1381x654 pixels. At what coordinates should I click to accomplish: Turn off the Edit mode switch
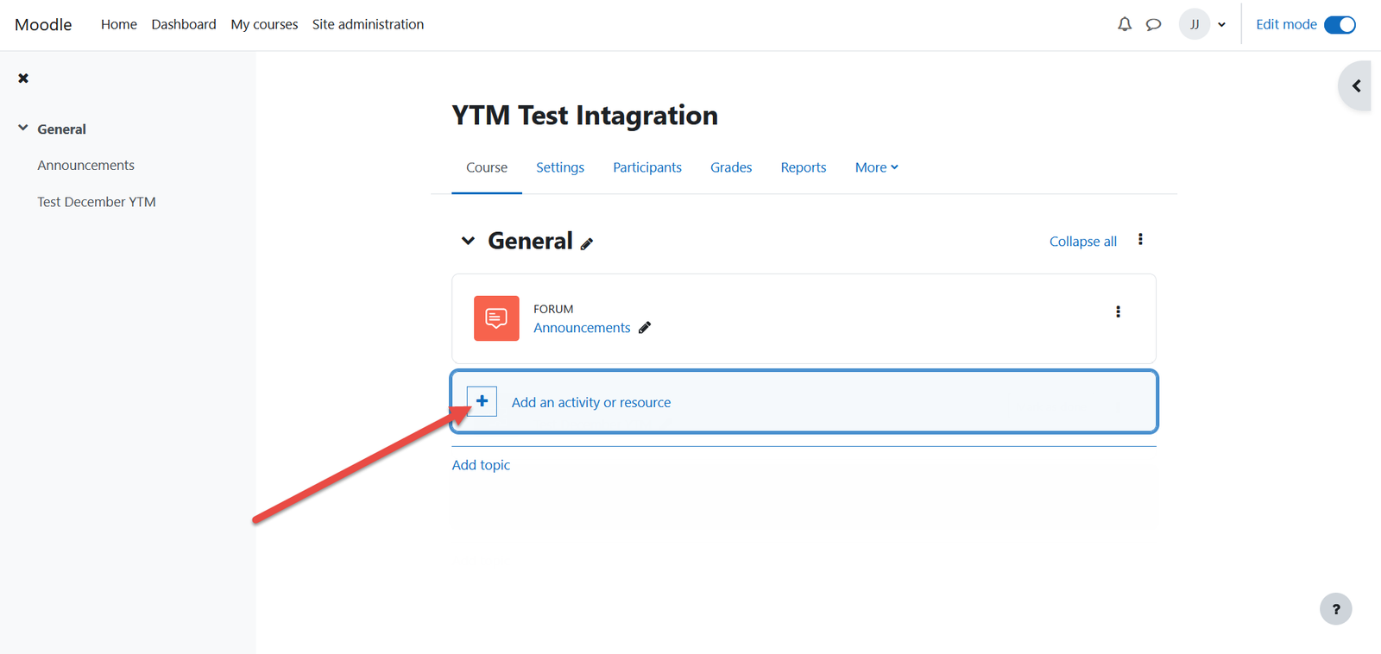click(x=1340, y=24)
